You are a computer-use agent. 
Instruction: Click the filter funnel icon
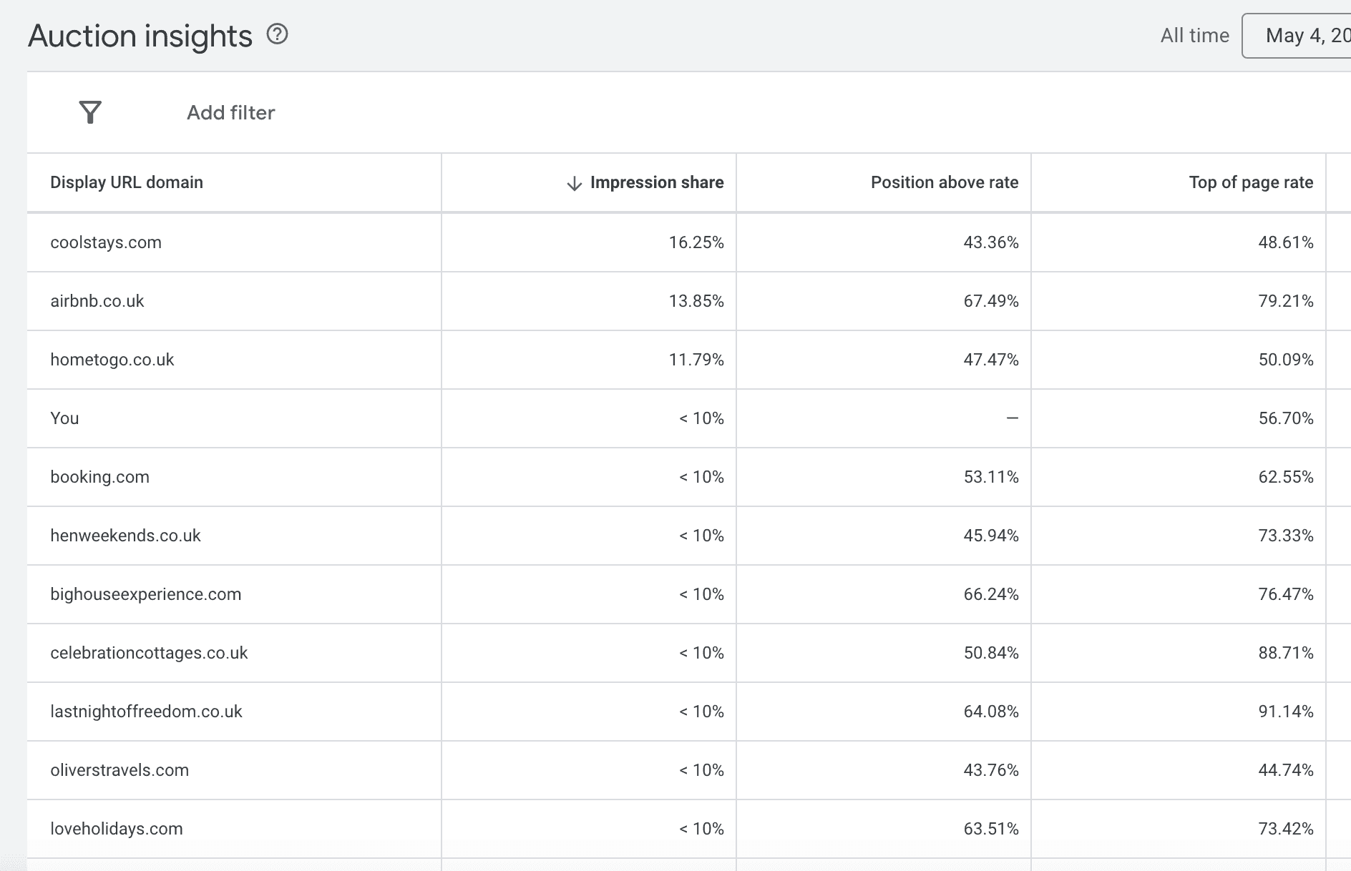click(x=89, y=112)
